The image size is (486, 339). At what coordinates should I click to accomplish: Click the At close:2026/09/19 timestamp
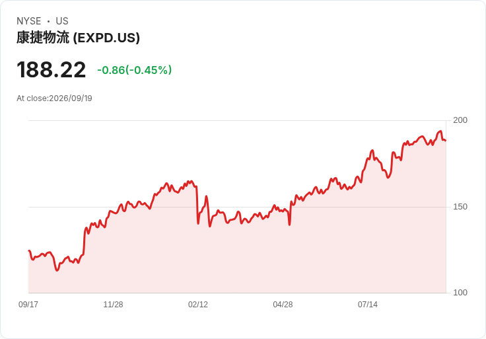54,98
